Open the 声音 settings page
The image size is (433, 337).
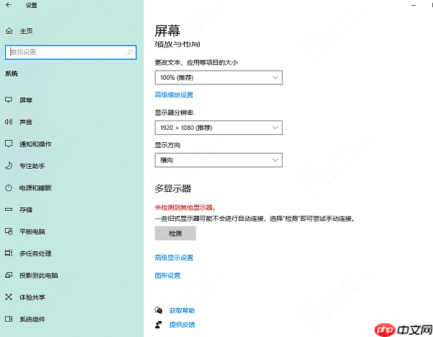tap(26, 122)
